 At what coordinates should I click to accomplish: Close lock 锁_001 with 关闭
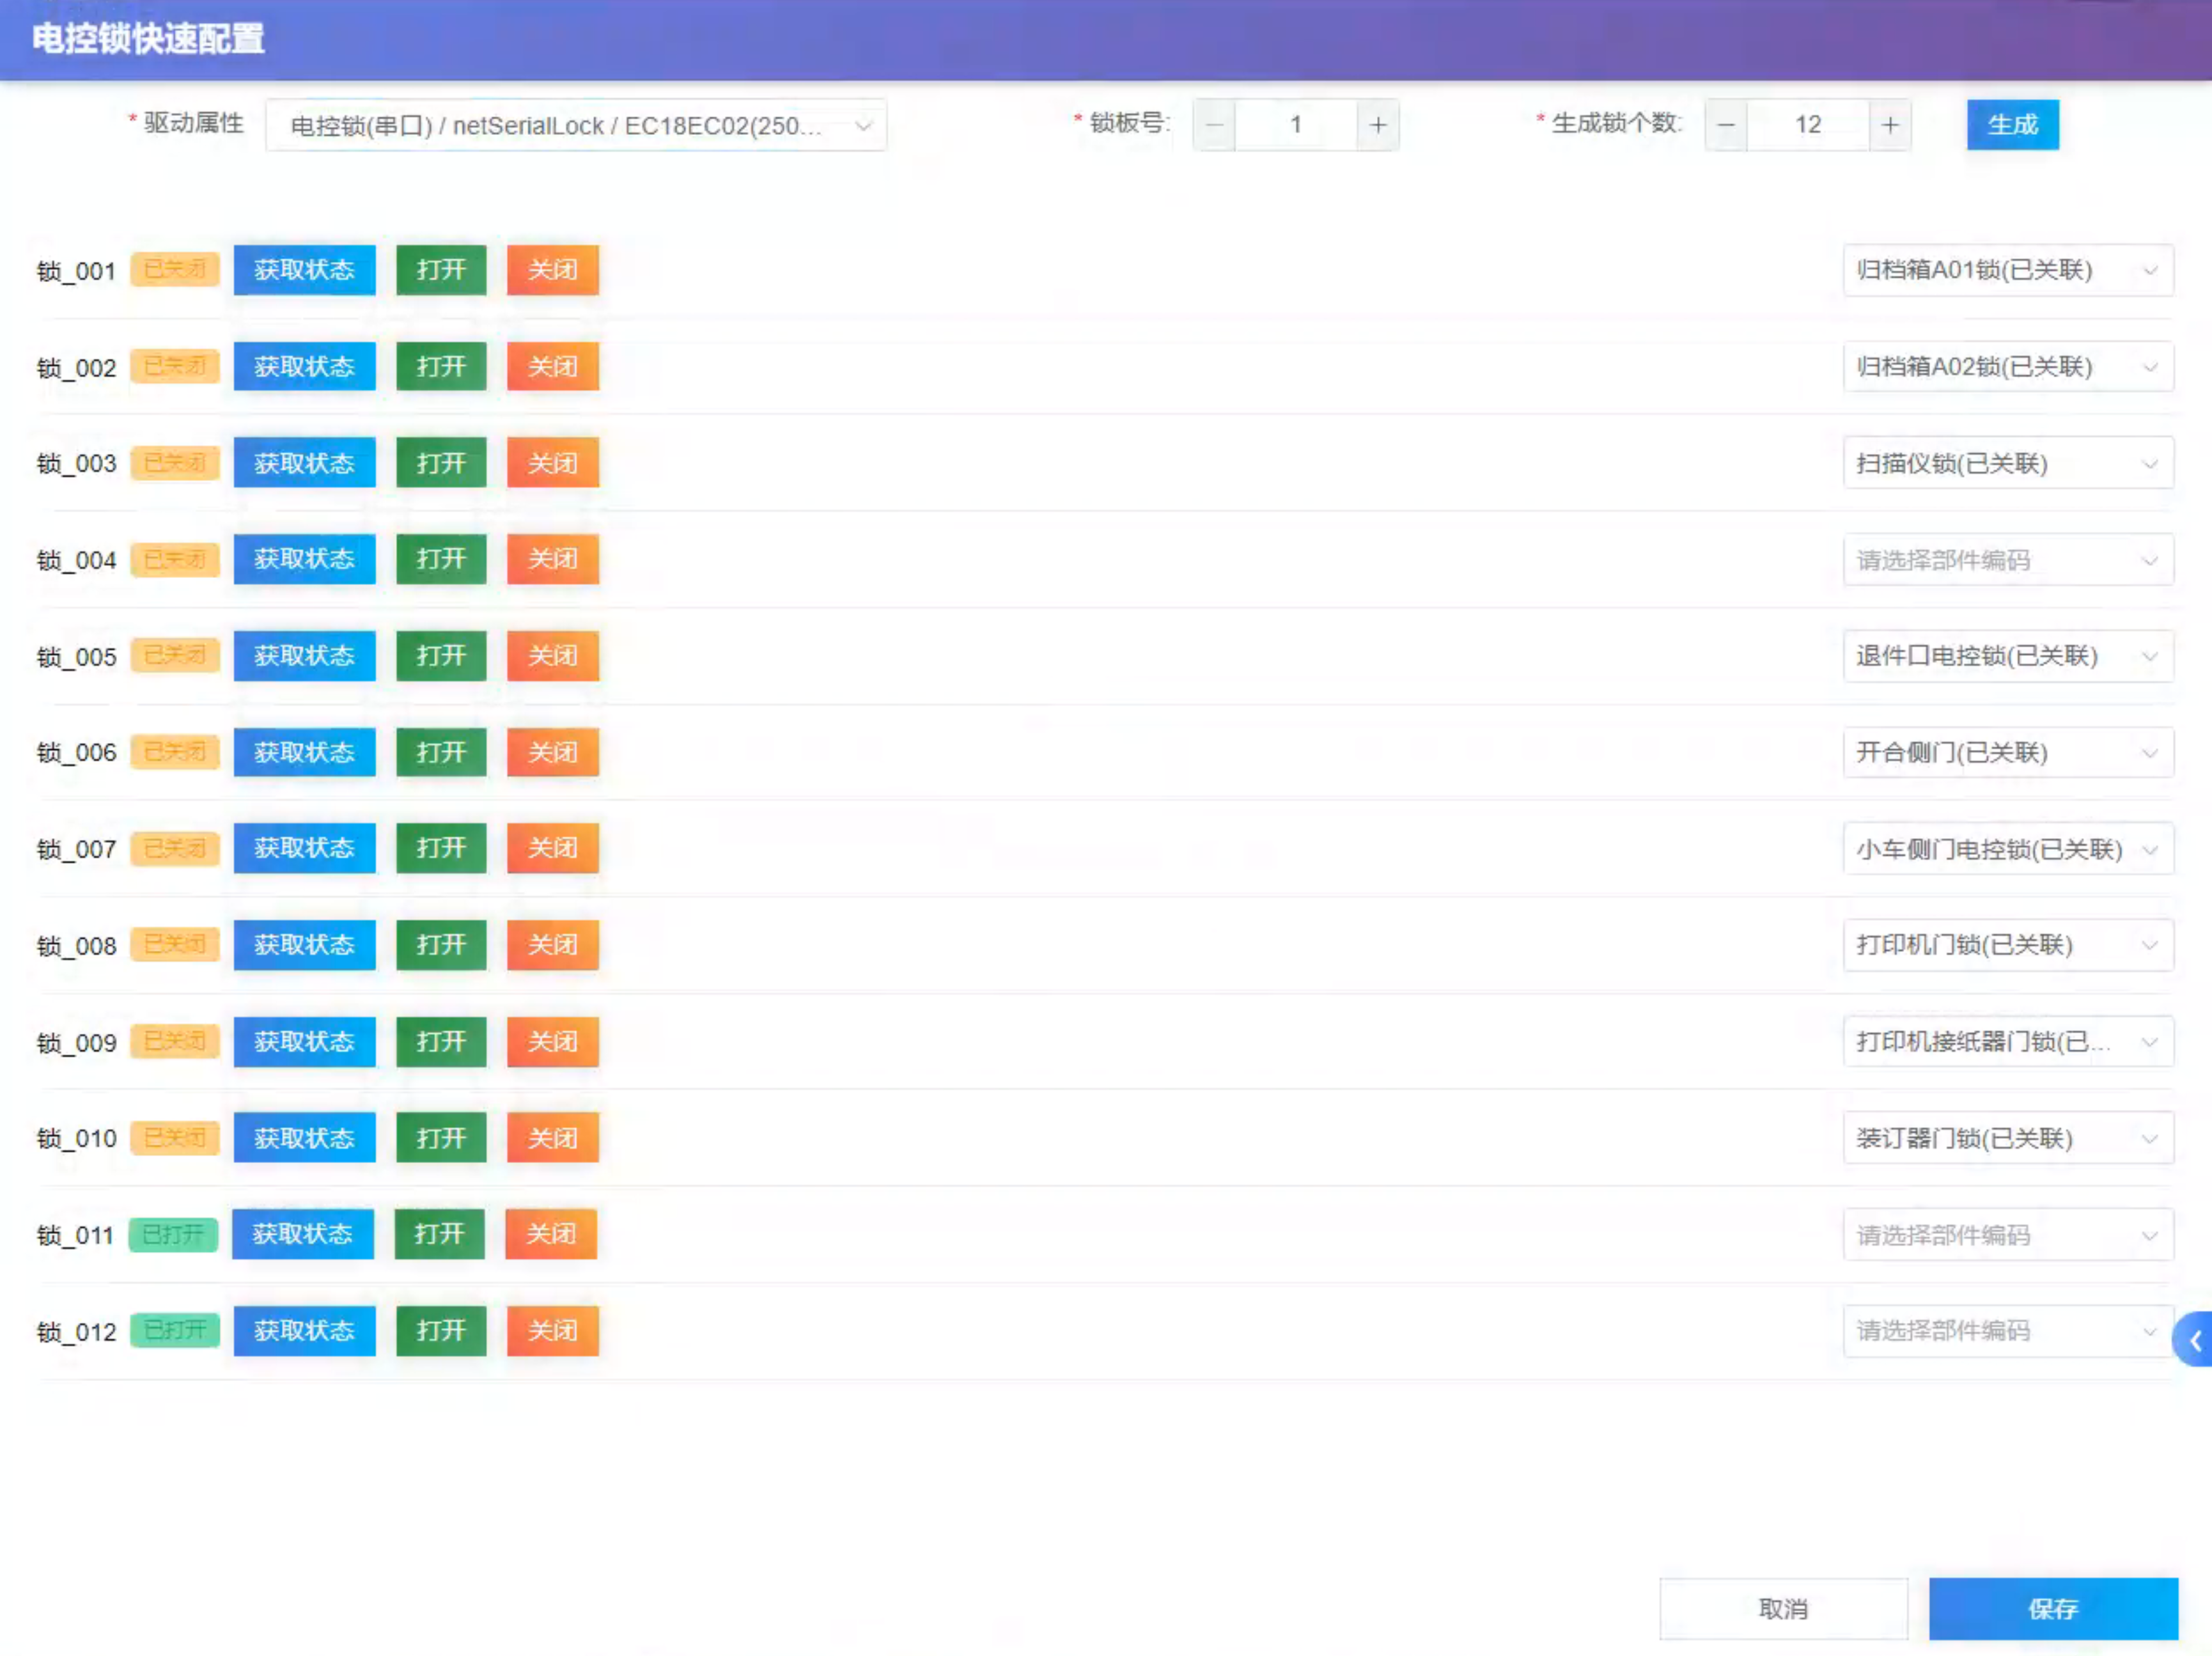click(553, 270)
